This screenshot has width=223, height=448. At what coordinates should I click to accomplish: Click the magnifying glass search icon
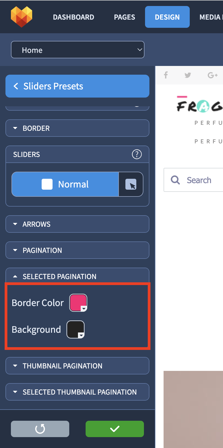pos(175,180)
